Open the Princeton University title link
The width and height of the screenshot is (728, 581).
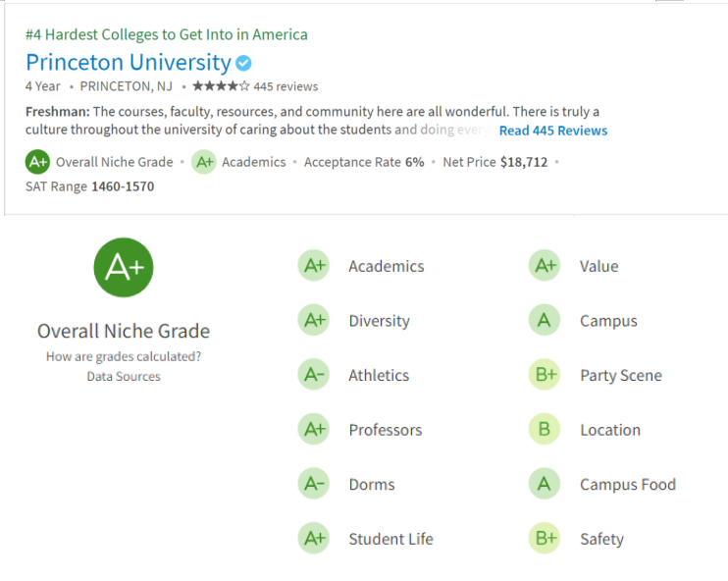coord(128,63)
